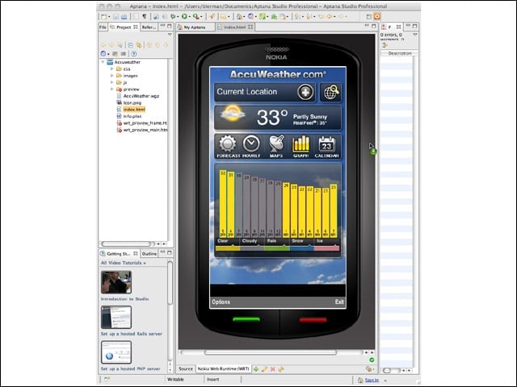The height and width of the screenshot is (387, 517).
Task: Expand the preview folder
Action: pyautogui.click(x=111, y=89)
